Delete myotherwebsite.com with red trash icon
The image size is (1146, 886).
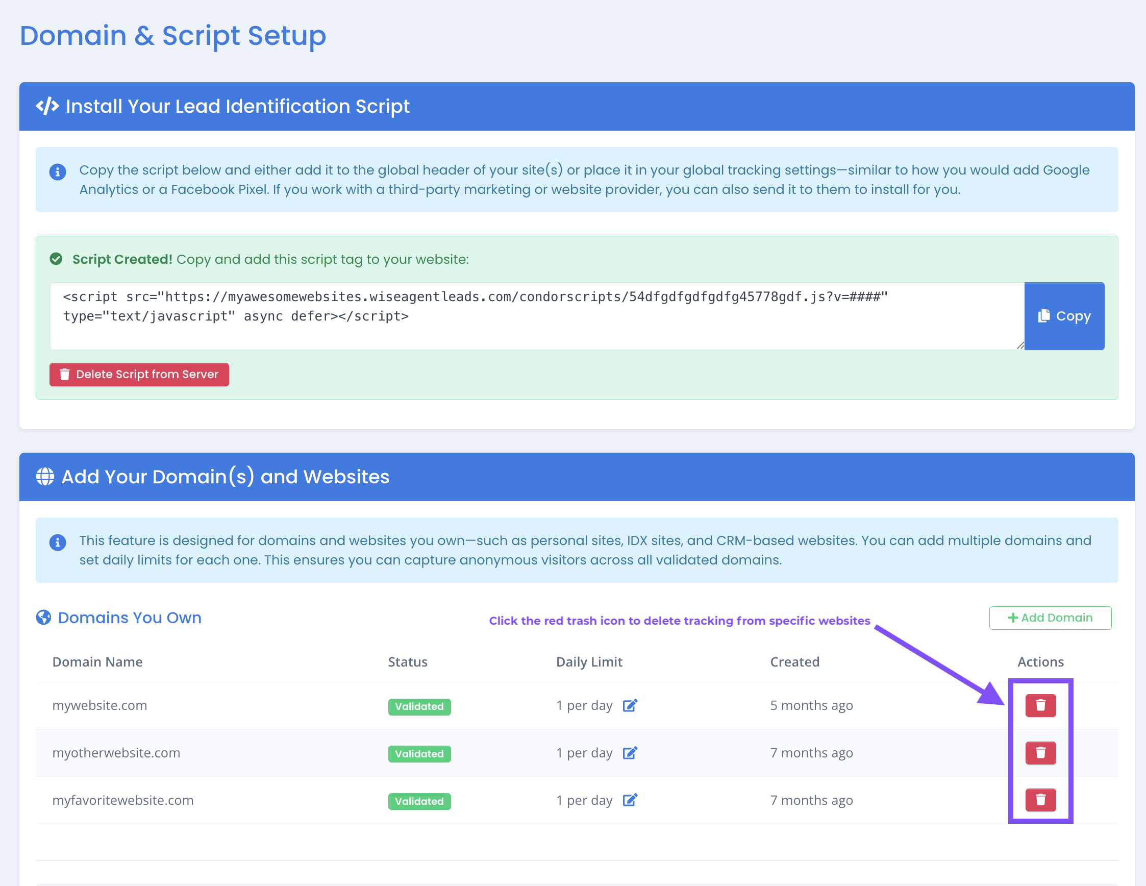tap(1040, 753)
